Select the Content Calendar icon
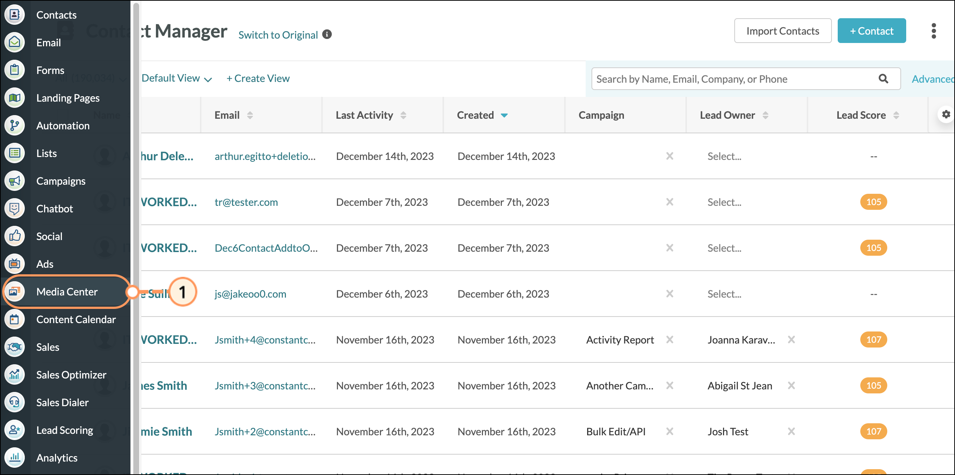Image resolution: width=955 pixels, height=475 pixels. click(15, 319)
